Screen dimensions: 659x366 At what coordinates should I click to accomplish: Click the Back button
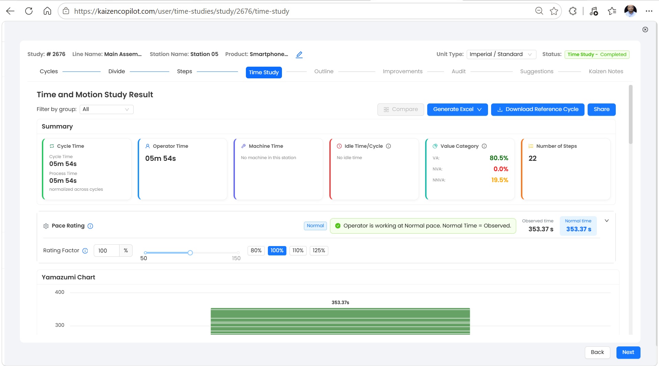coord(597,352)
